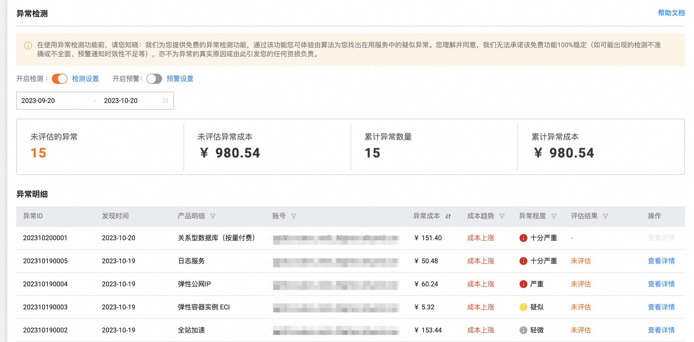View details for anomaly 202310190005
This screenshot has height=342, width=694.
661,261
